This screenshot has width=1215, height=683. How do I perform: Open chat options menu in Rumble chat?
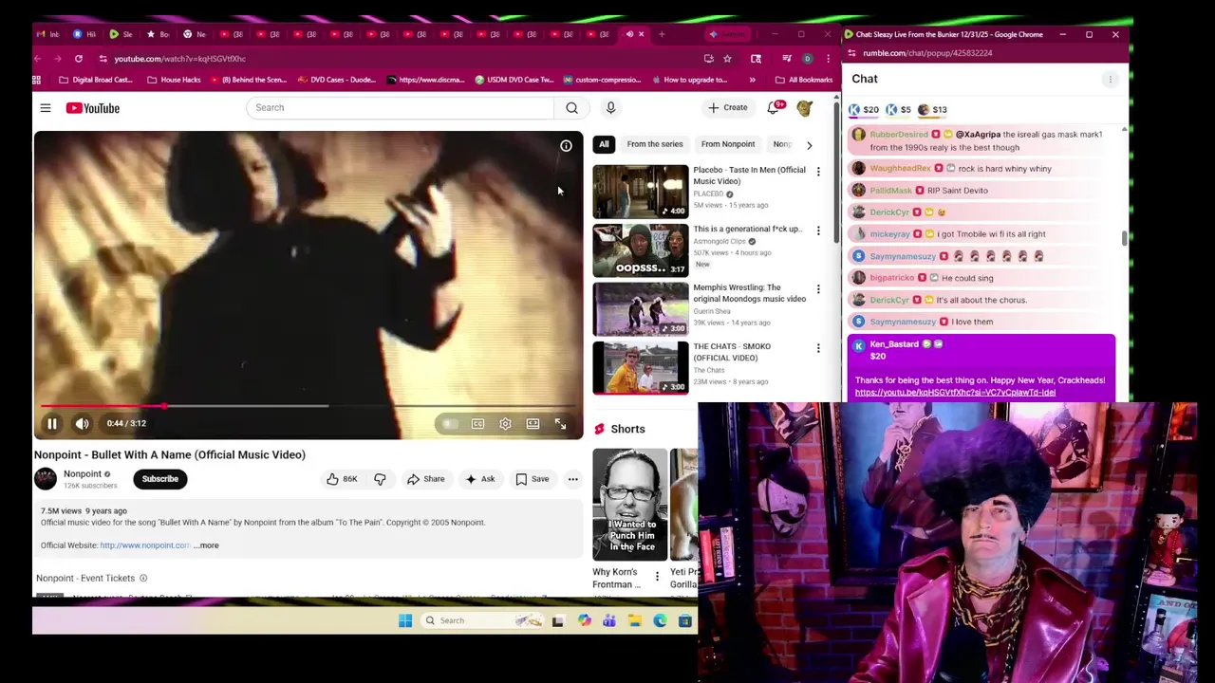point(1110,80)
